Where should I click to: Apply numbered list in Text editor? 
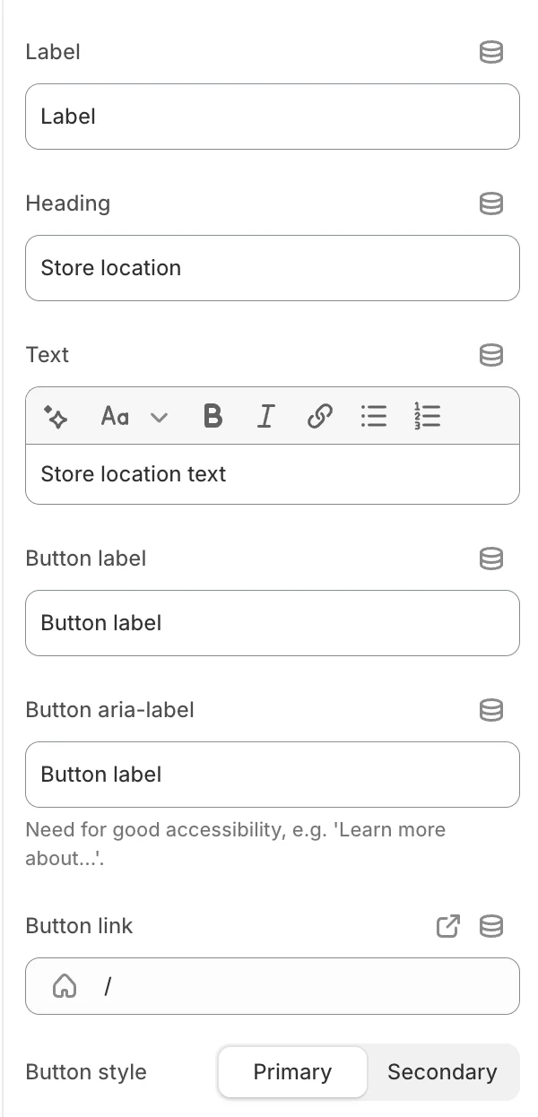click(428, 416)
